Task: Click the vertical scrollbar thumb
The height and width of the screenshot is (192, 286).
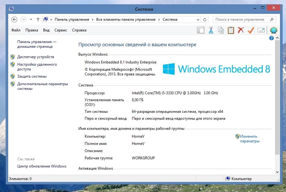Action: coord(277,97)
